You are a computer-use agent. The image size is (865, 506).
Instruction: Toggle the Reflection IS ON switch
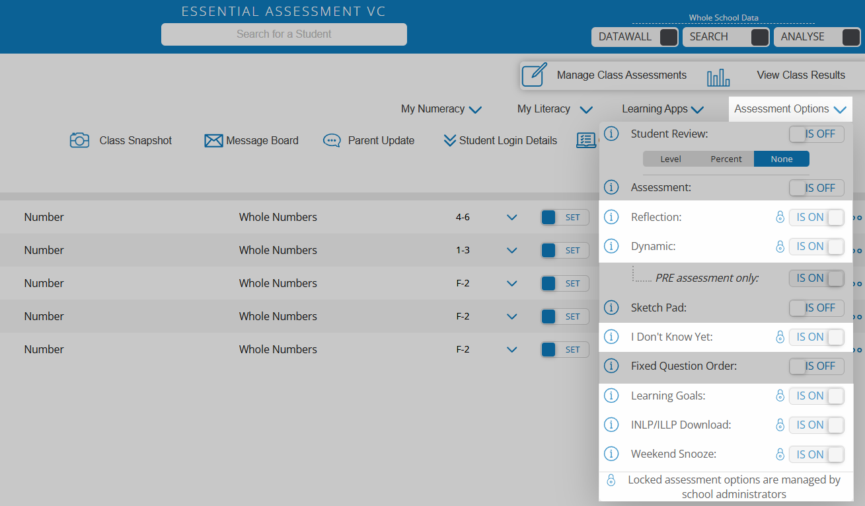pos(816,217)
